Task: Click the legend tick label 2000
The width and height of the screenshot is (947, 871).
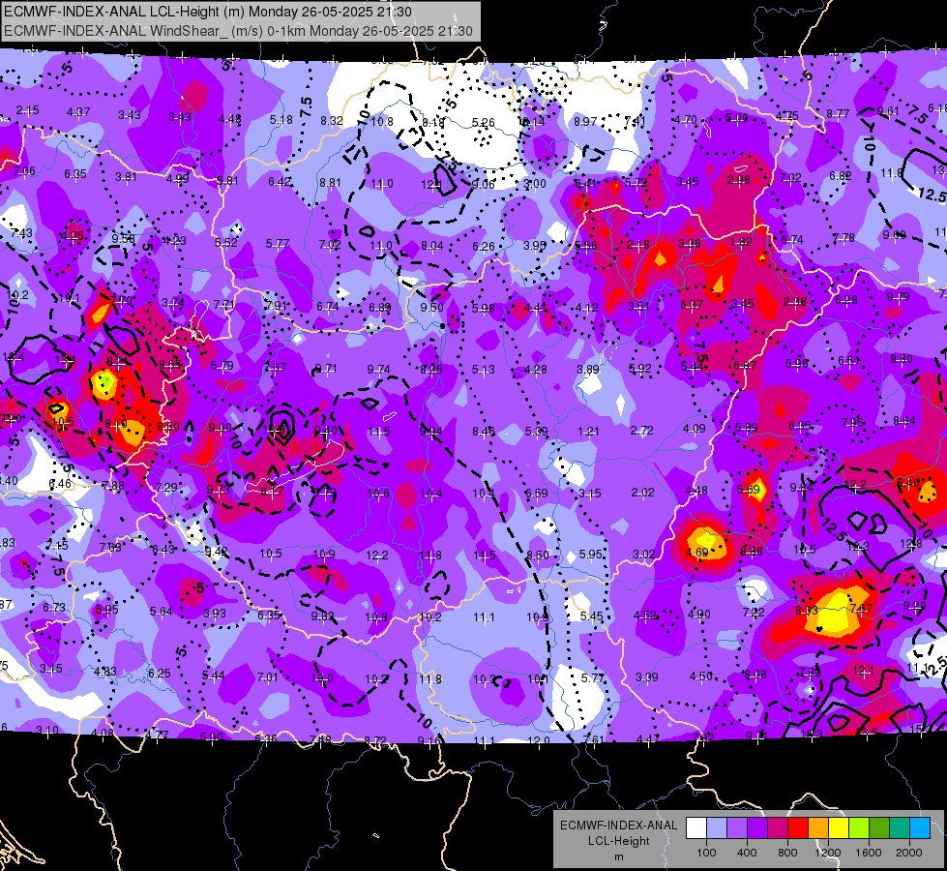Action: tap(909, 853)
